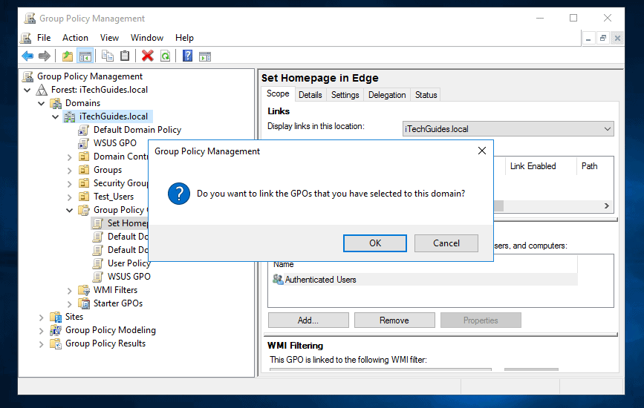644x408 pixels.
Task: Close the Group Policy Management dialog
Action: pos(482,151)
